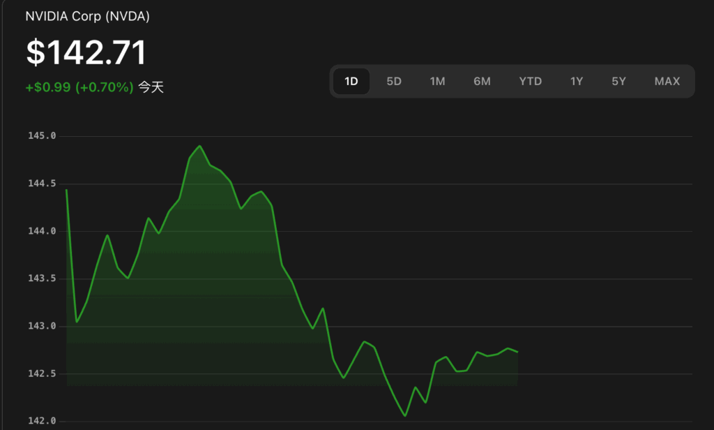714x430 pixels.
Task: Show the 5Y price history
Action: point(619,81)
